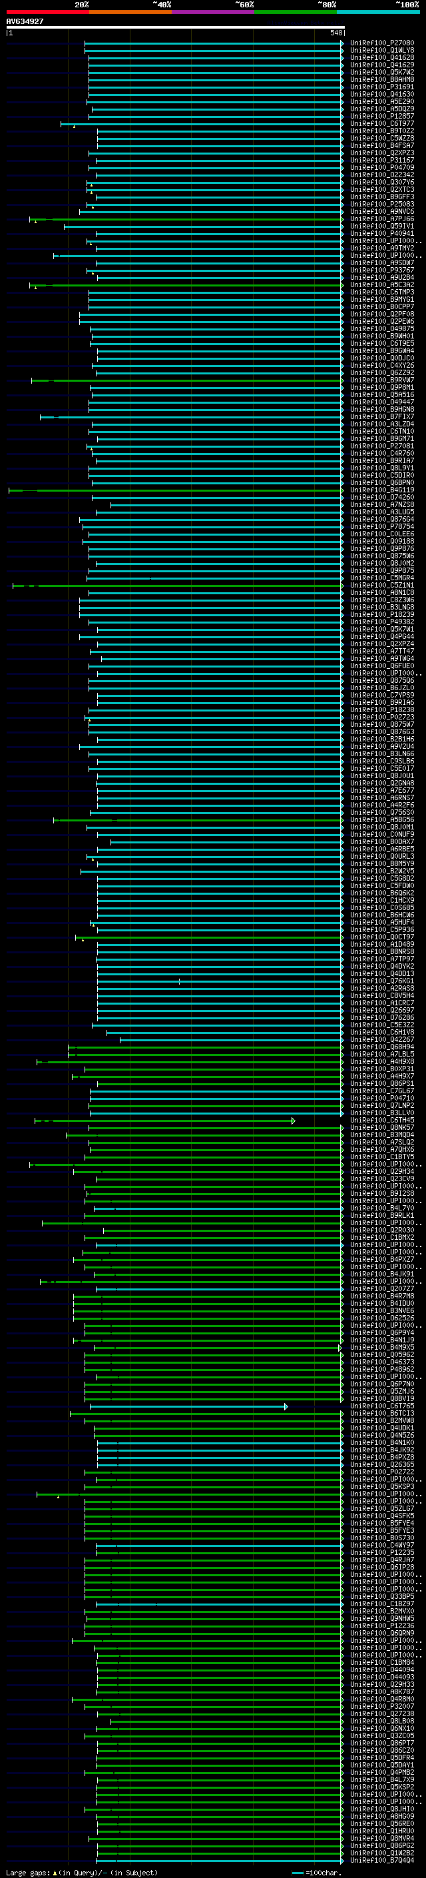This screenshot has height=1878, width=426.
Task: Open hit UniRef100_C6H1V8
Action: [382, 1033]
